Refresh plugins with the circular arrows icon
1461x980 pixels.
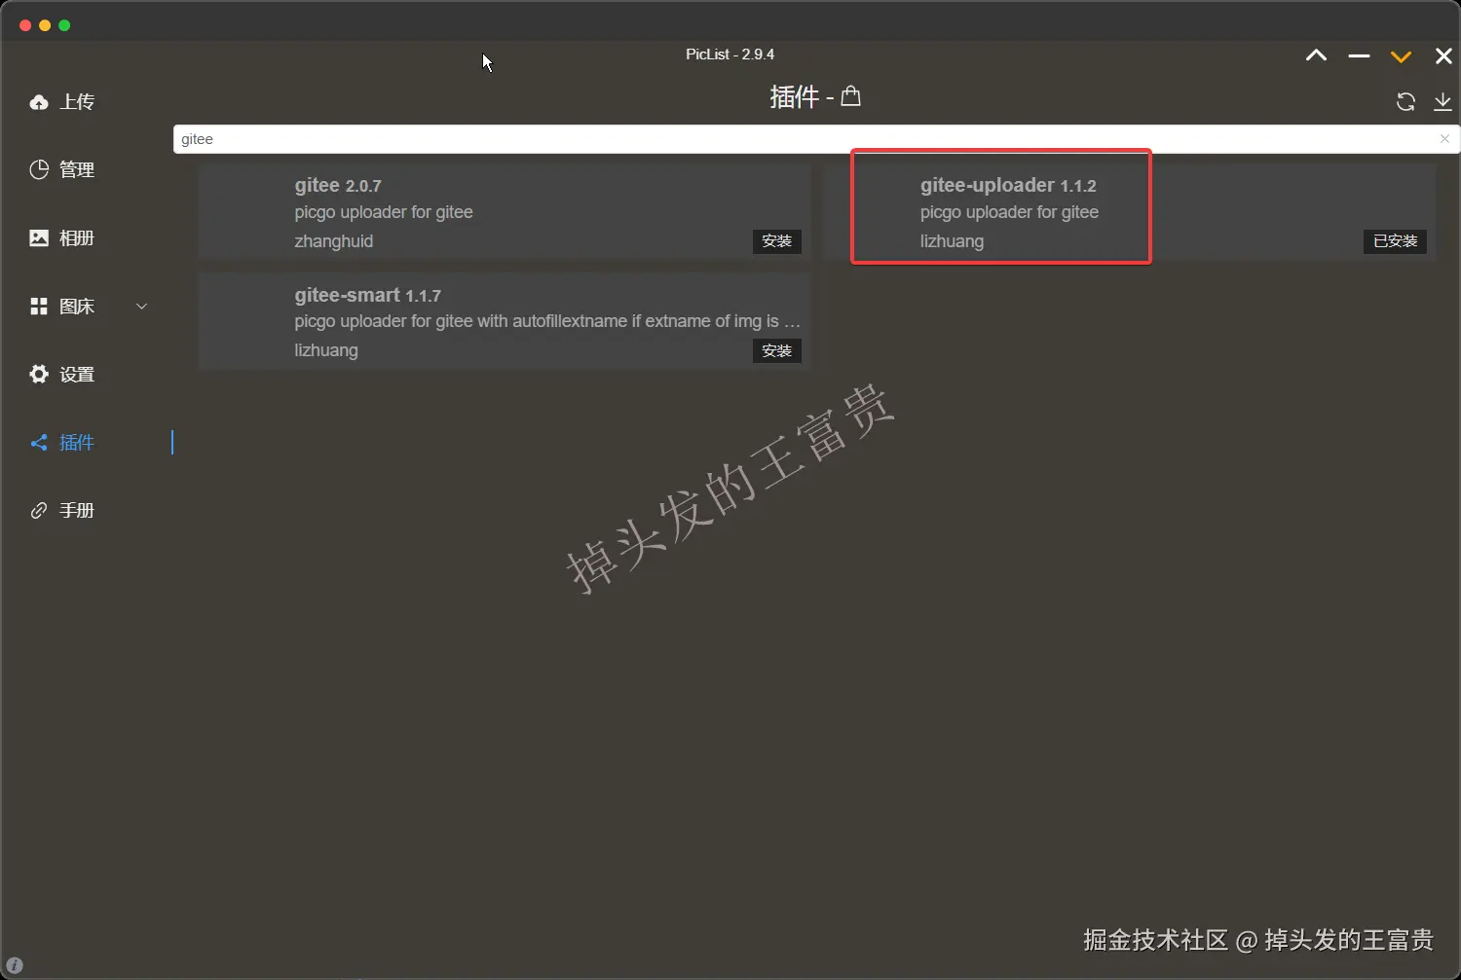pyautogui.click(x=1405, y=101)
